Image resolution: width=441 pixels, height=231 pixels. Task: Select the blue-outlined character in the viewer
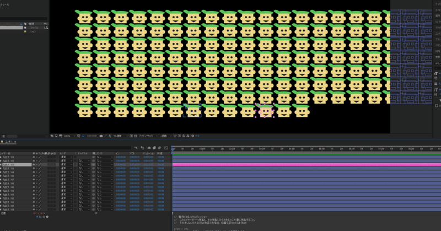(x=192, y=110)
